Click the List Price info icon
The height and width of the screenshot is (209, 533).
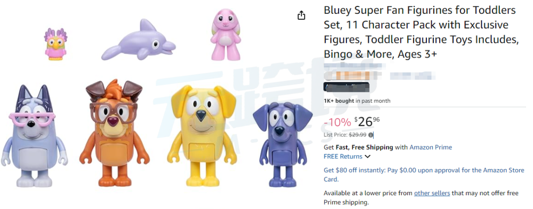[371, 135]
